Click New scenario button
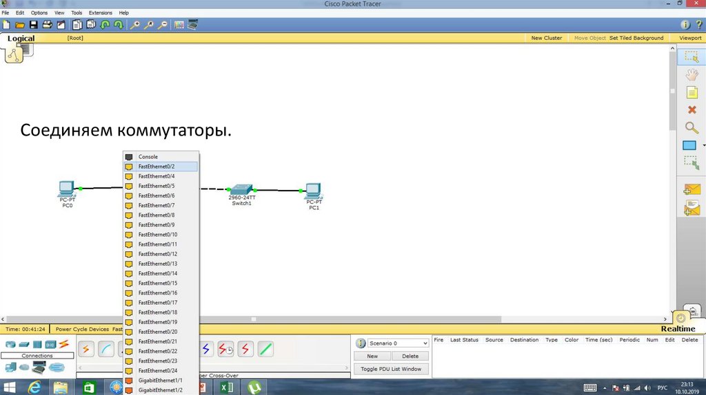This screenshot has height=395, width=706. [372, 356]
